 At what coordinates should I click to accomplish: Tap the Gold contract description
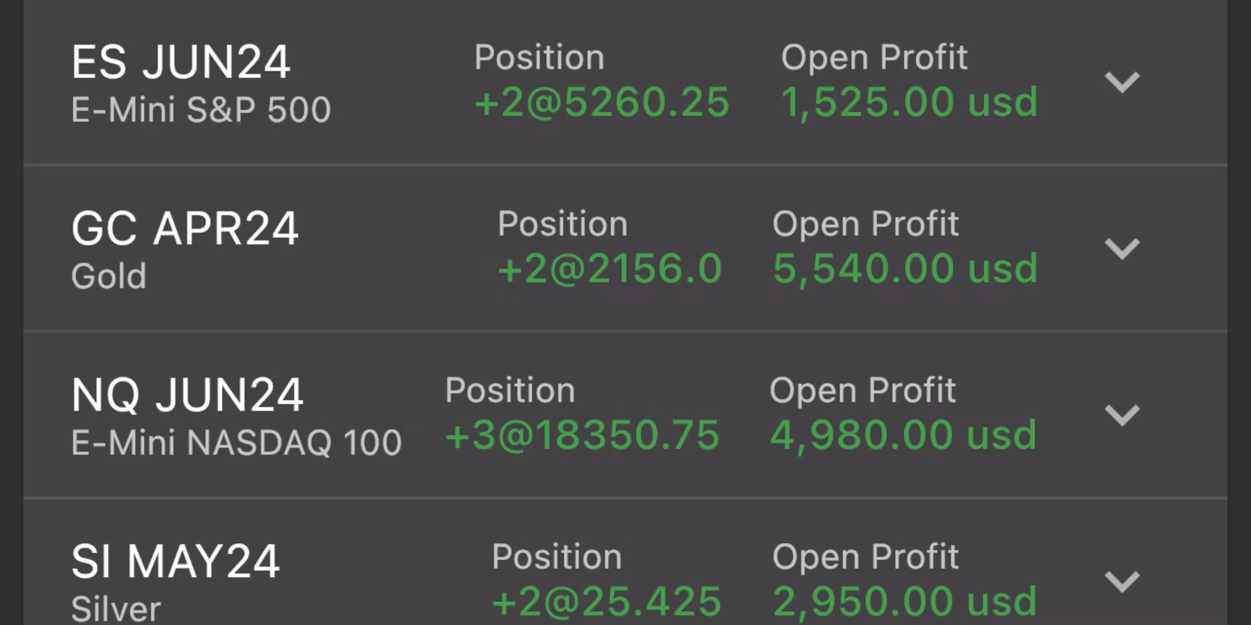coord(109,276)
